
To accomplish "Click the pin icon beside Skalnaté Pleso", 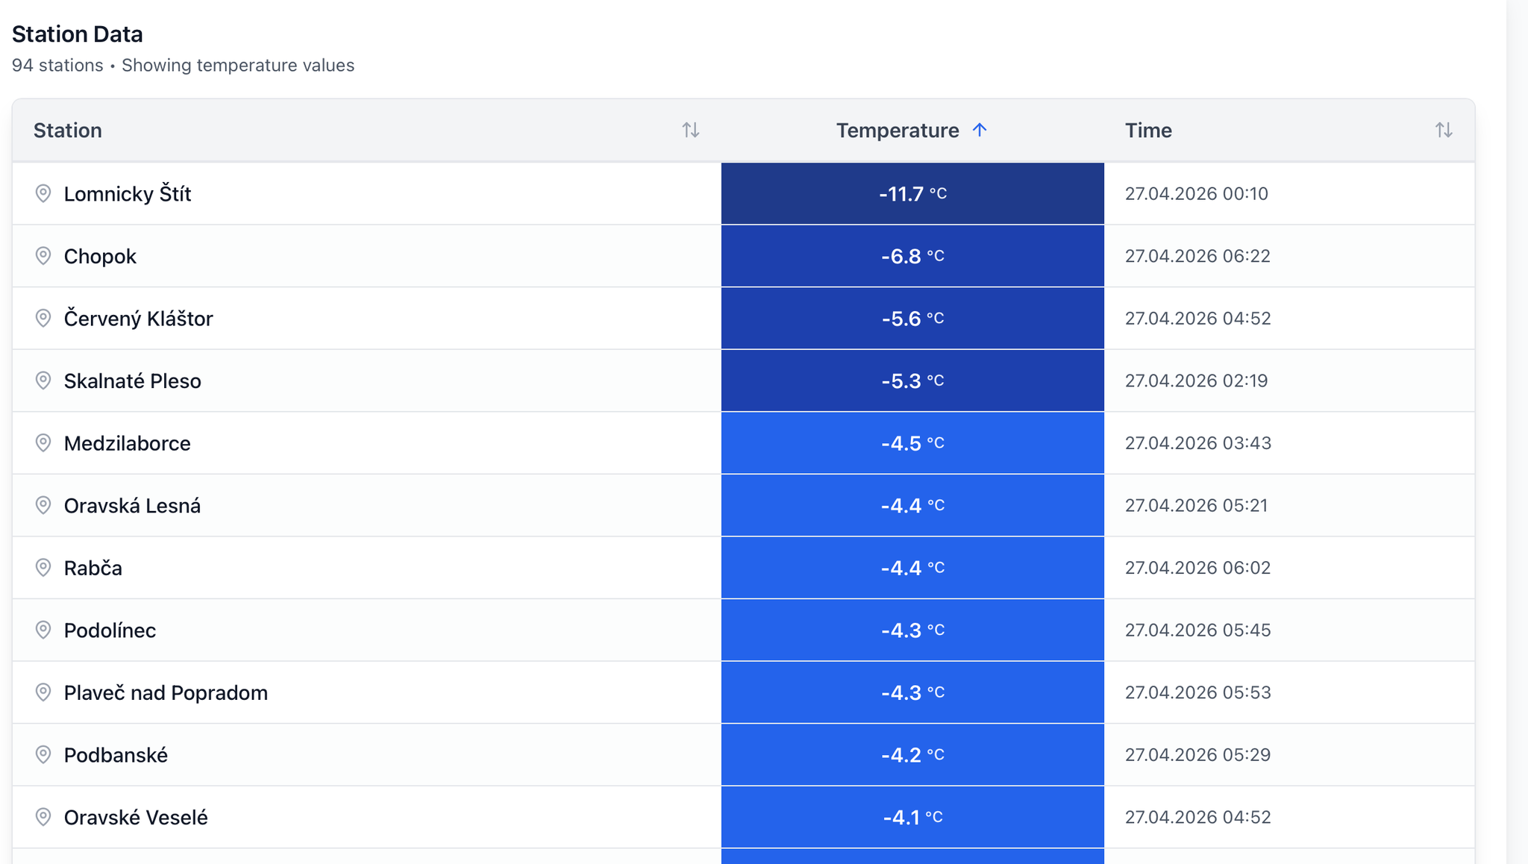I will point(43,381).
